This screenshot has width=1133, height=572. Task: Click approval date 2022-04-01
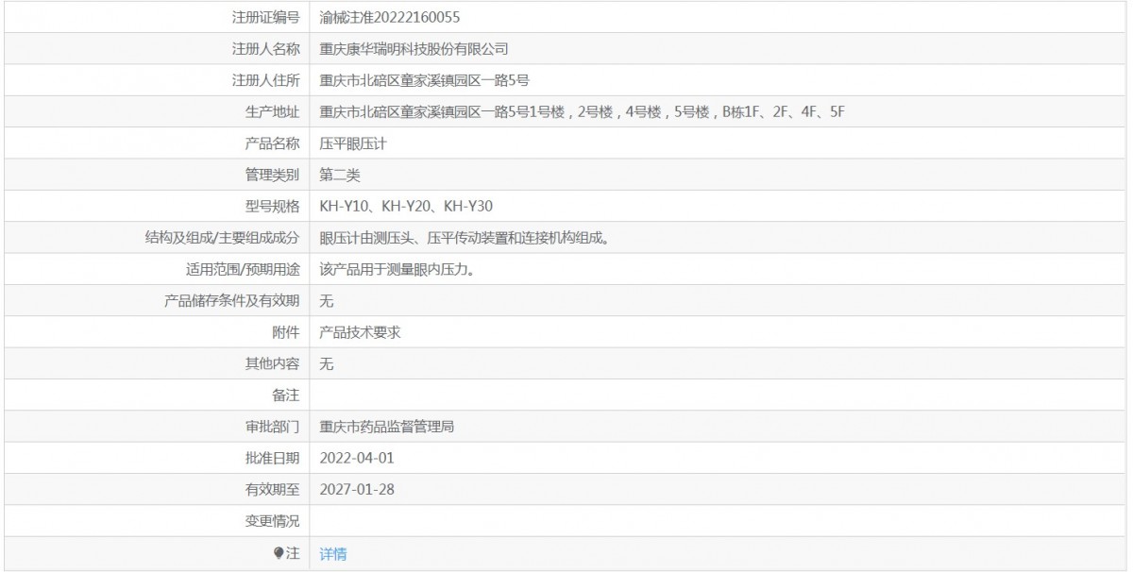[357, 459]
